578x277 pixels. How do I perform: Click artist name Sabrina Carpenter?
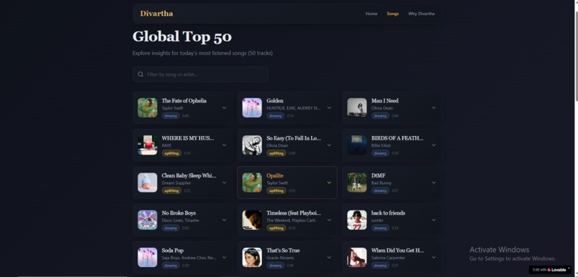click(388, 258)
